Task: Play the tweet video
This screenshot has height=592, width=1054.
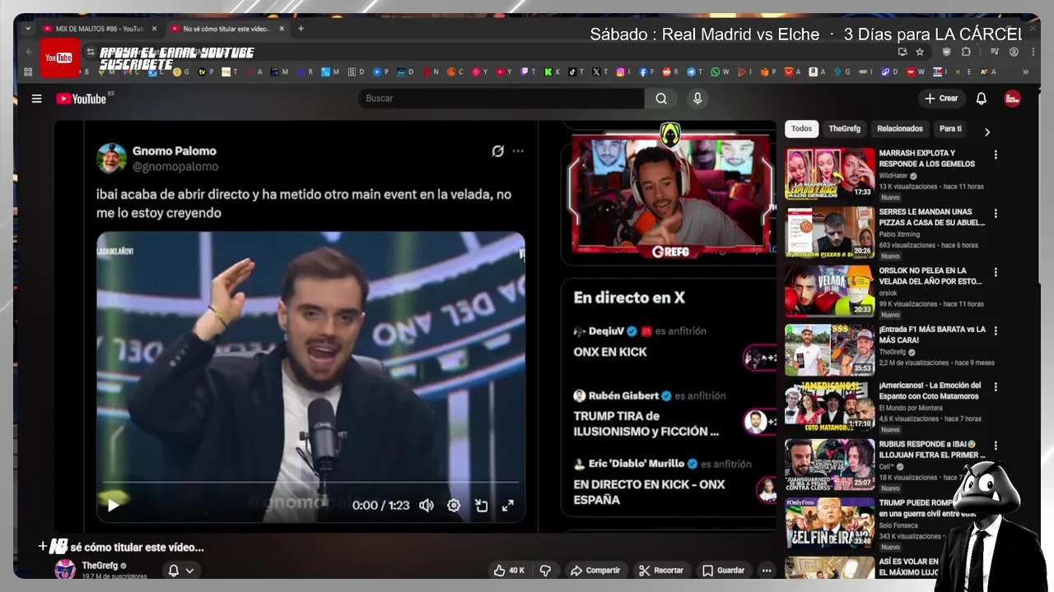Action: pos(114,505)
